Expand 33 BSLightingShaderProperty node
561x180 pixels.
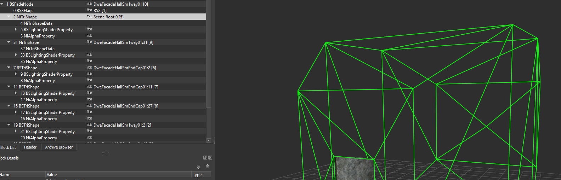tap(16, 55)
